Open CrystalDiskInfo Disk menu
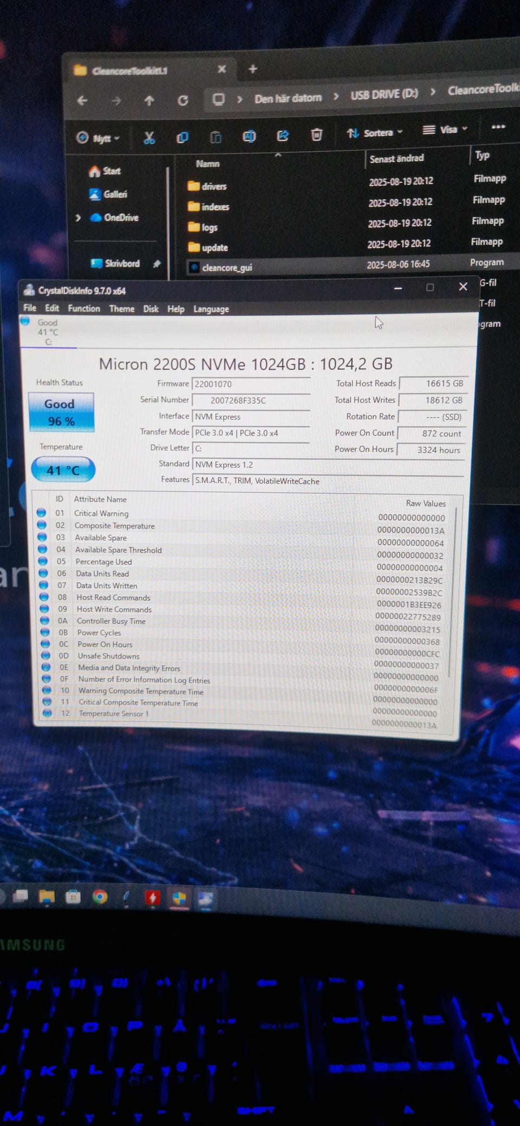520x1126 pixels. point(151,309)
